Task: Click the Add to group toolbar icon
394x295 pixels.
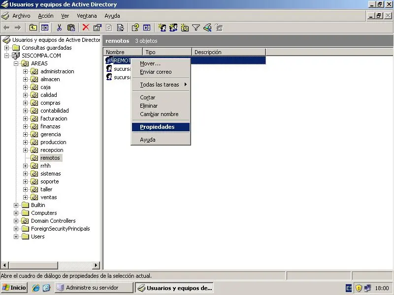Action: click(219, 28)
